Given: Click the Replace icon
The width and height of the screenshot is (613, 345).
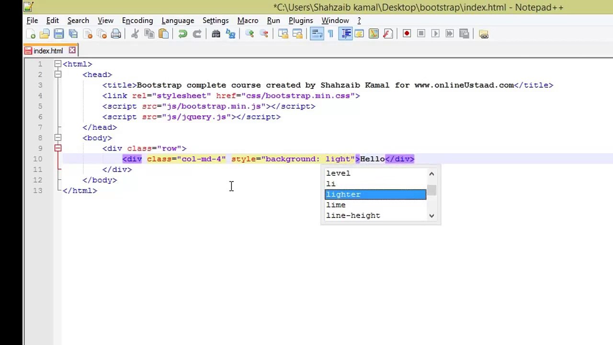Looking at the screenshot, I should pyautogui.click(x=230, y=34).
